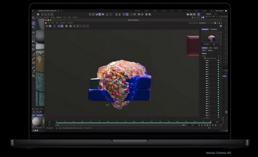Click the open file folder icon
This screenshot has width=258, height=157.
tap(47, 26)
